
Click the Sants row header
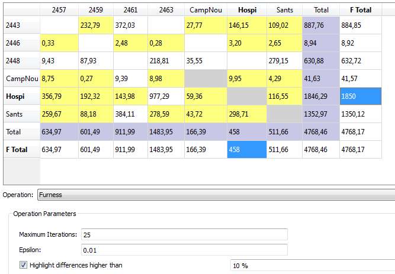coord(21,114)
